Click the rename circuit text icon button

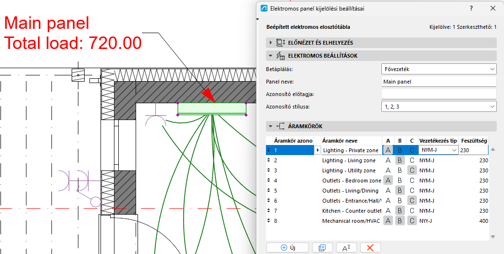pos(346,248)
